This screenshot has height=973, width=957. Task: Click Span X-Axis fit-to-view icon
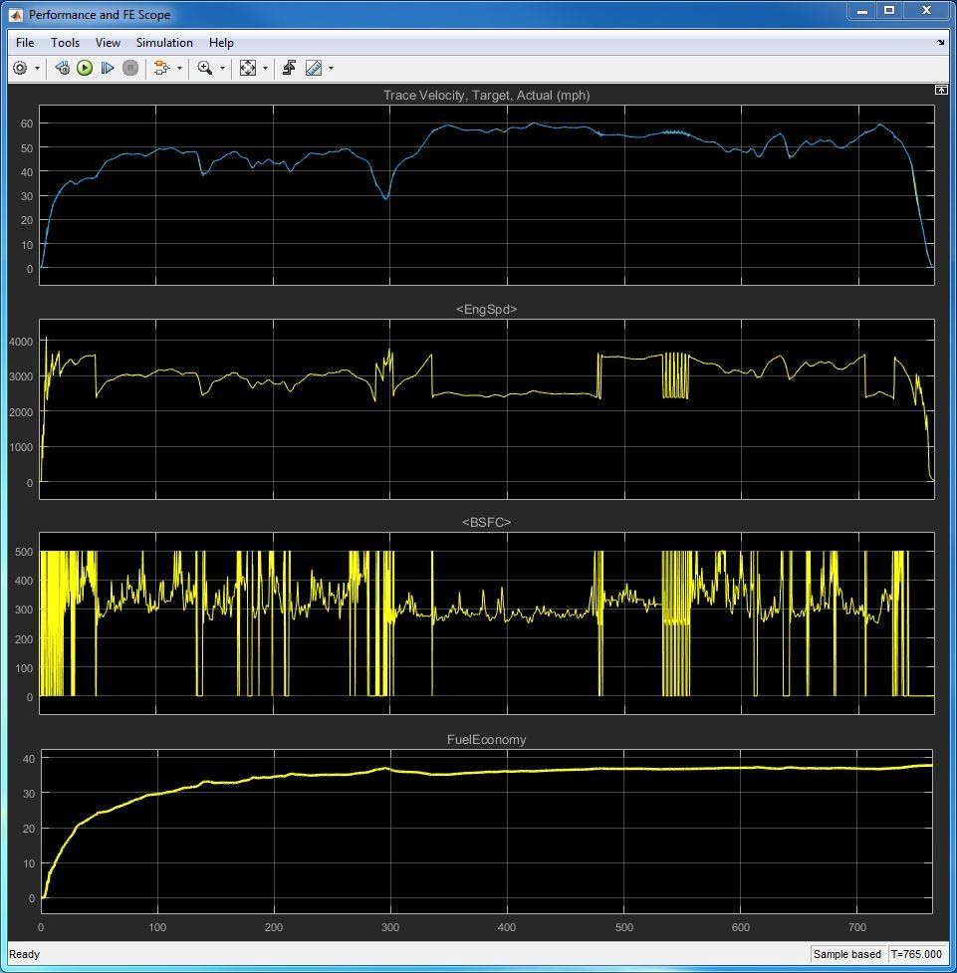(247, 68)
